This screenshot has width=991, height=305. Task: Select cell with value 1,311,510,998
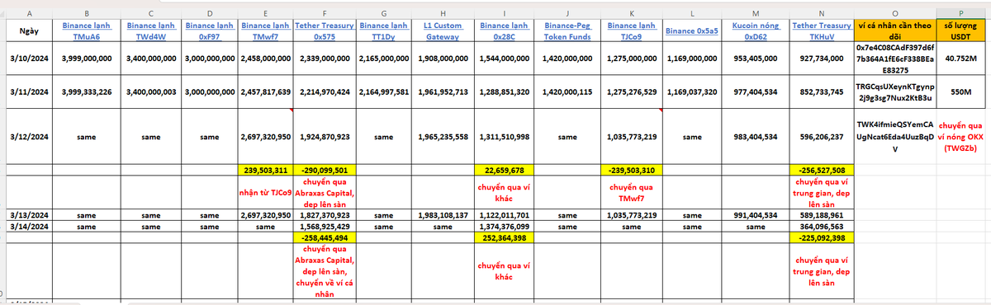504,136
